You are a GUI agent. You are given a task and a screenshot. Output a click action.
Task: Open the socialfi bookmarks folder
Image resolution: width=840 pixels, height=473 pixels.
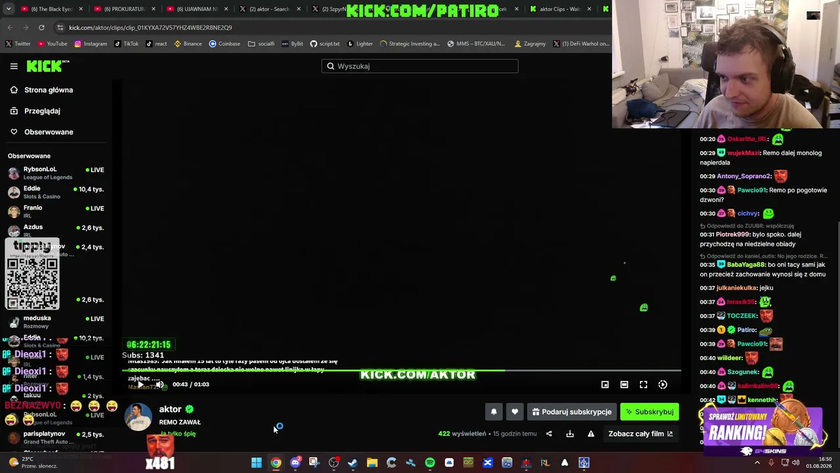tap(261, 44)
